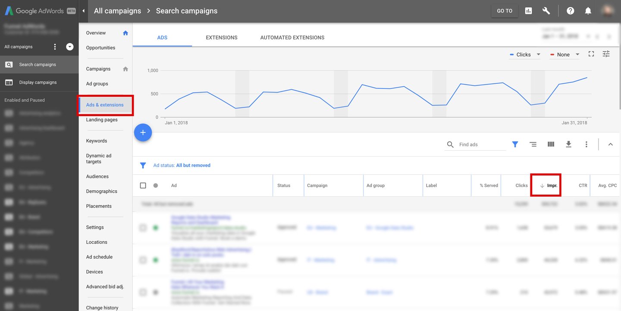
Task: Open the notifications bell
Action: [588, 10]
